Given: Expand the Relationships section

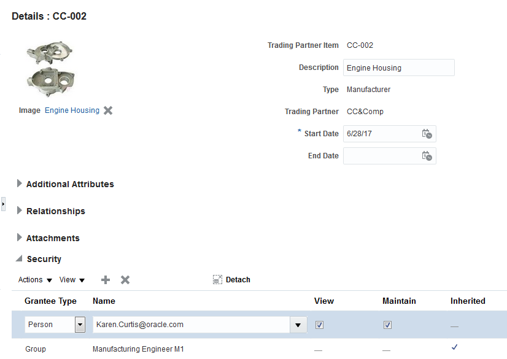Looking at the screenshot, I should [x=20, y=210].
